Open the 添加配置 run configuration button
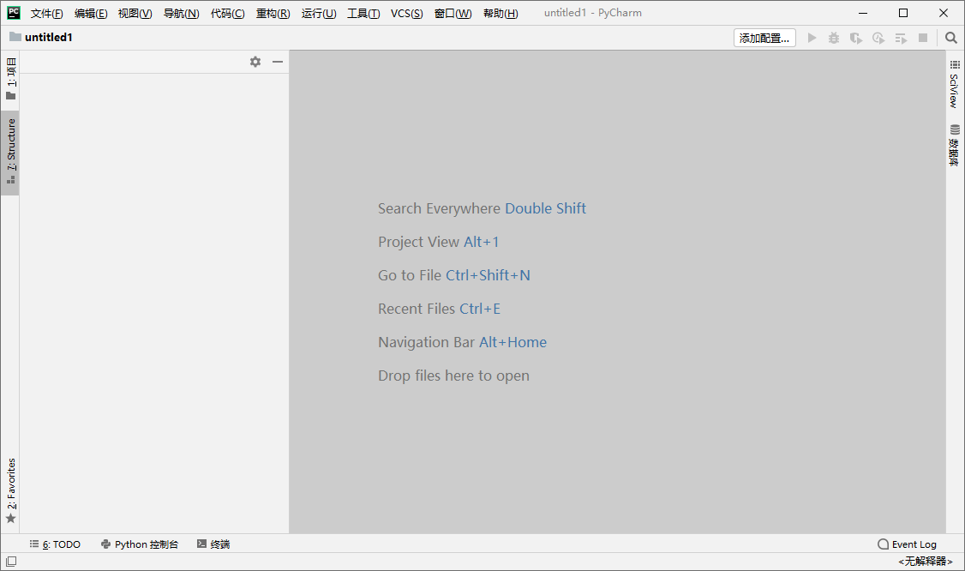This screenshot has height=571, width=965. [x=764, y=38]
